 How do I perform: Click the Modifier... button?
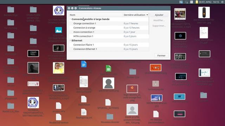coord(159,20)
